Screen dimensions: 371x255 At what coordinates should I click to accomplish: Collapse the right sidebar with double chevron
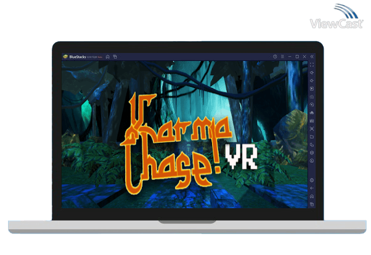pyautogui.click(x=312, y=57)
